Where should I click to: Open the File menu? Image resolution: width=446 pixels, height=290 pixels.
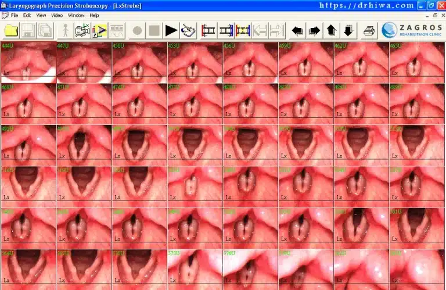[14, 15]
